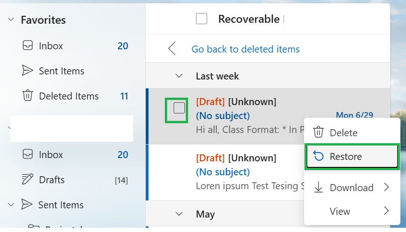This screenshot has height=232, width=406.
Task: Expand the account's Sent Items folder
Action: point(11,205)
